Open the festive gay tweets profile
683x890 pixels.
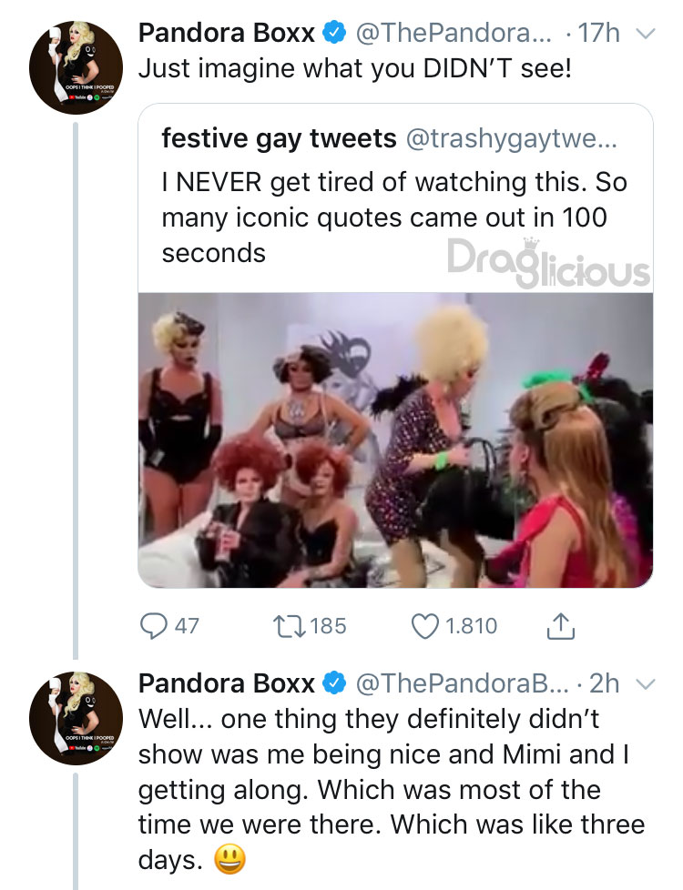tap(279, 138)
